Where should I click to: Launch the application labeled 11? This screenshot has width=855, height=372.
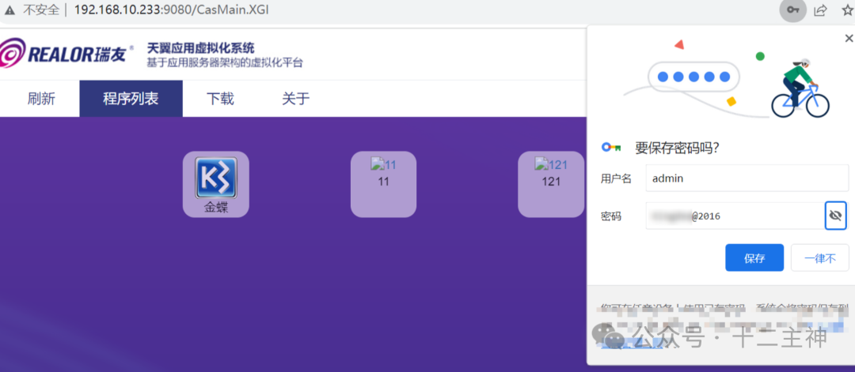(x=383, y=184)
